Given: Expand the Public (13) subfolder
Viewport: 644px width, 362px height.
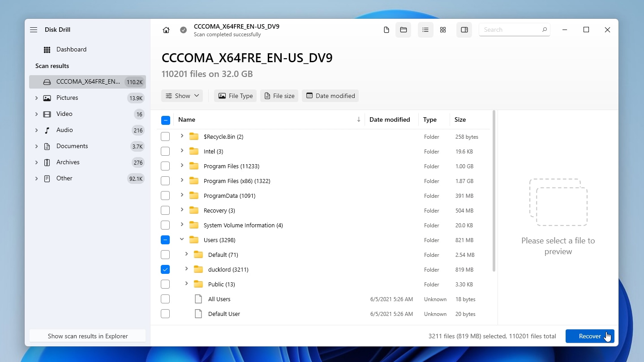Looking at the screenshot, I should click(x=186, y=284).
